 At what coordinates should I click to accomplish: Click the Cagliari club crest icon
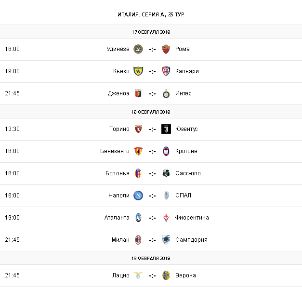point(166,71)
